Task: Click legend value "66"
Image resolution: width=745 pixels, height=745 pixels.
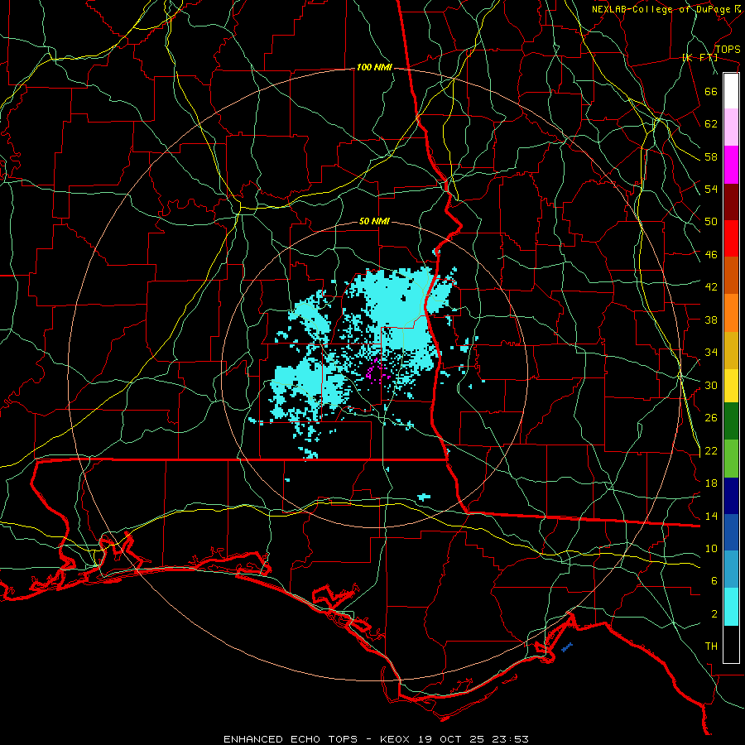Action: pyautogui.click(x=711, y=91)
